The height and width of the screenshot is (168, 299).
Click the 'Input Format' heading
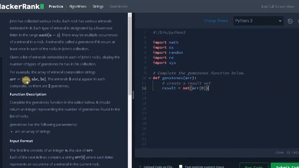click(21, 141)
